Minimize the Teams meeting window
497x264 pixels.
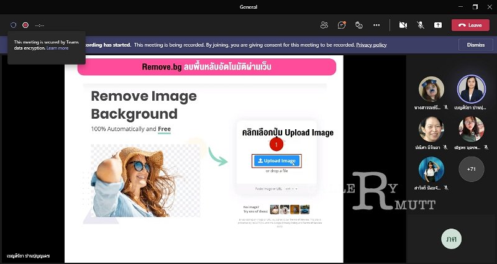click(x=460, y=7)
